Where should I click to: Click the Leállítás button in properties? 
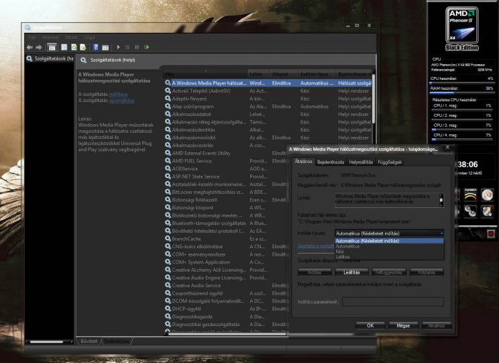[x=351, y=272]
